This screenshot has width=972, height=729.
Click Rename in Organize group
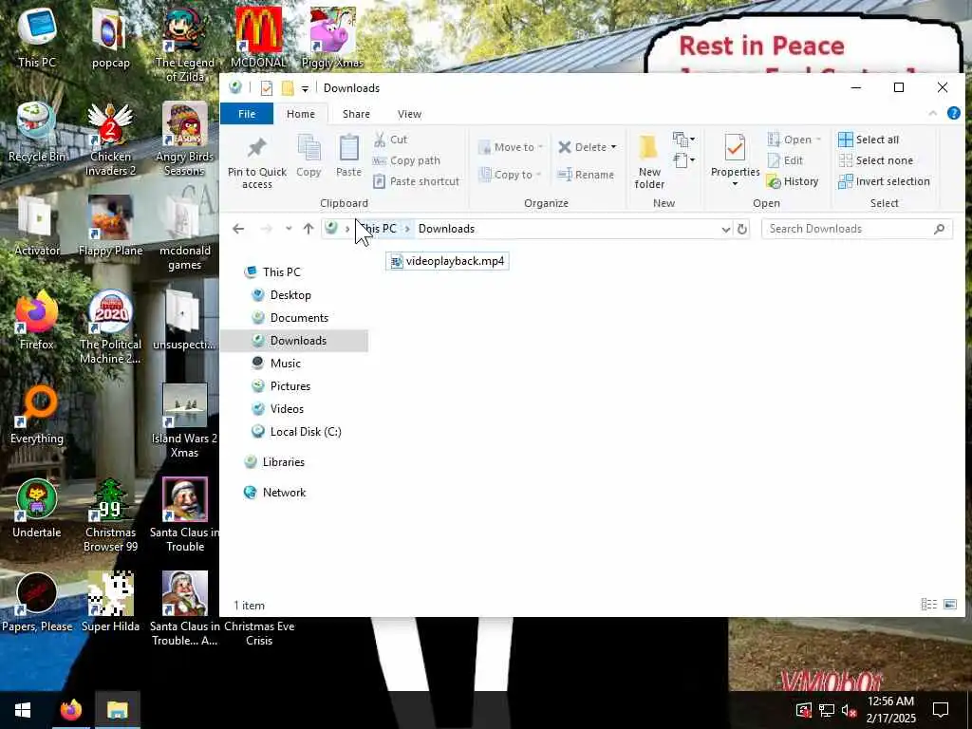tap(586, 175)
